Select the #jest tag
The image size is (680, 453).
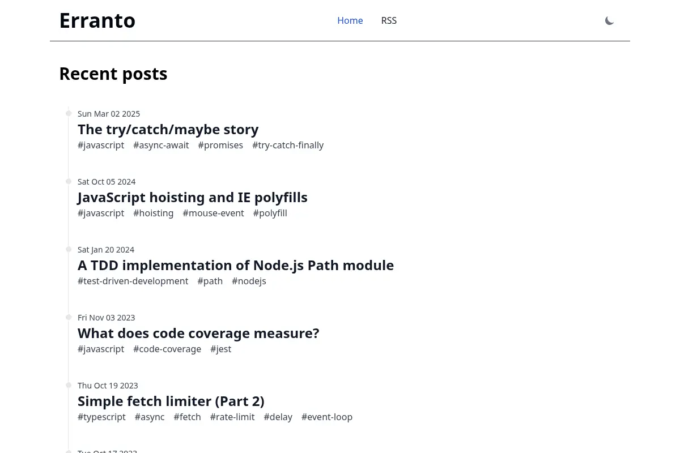coord(221,349)
